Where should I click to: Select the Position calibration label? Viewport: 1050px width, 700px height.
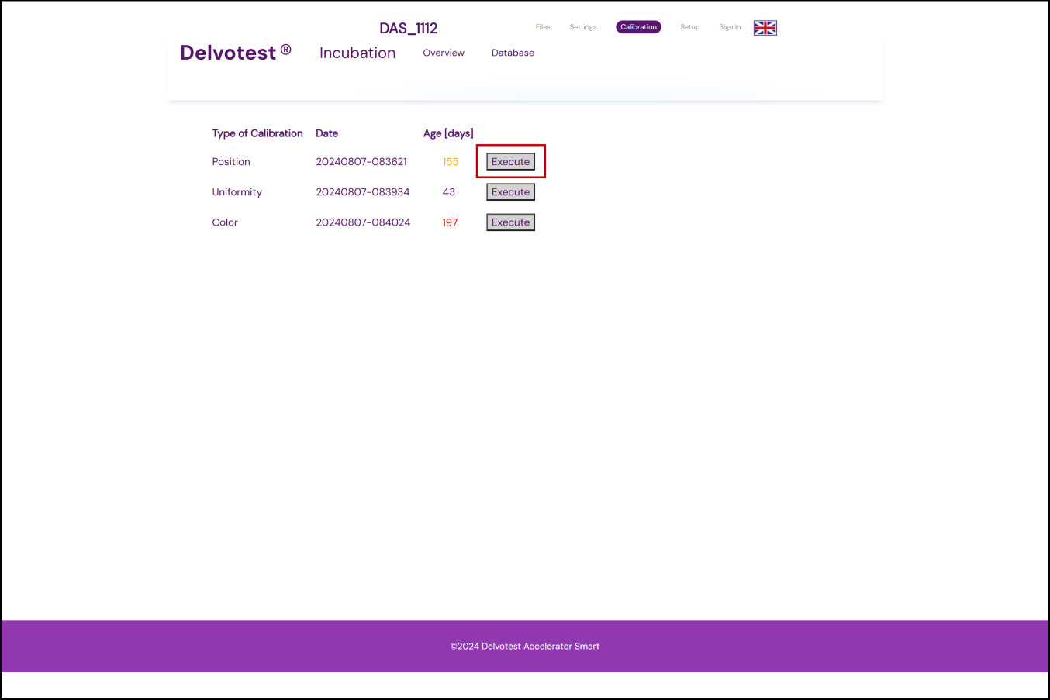pyautogui.click(x=231, y=162)
